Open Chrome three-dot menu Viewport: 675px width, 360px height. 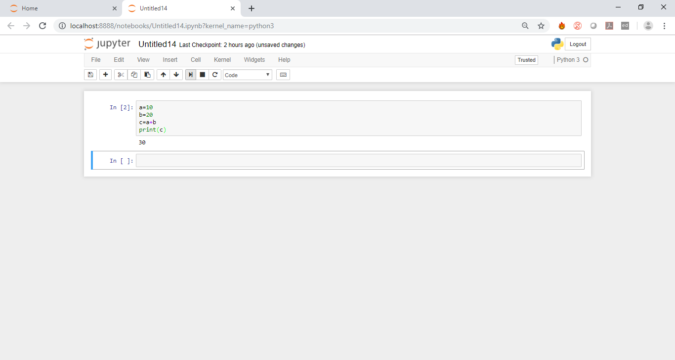coord(664,26)
